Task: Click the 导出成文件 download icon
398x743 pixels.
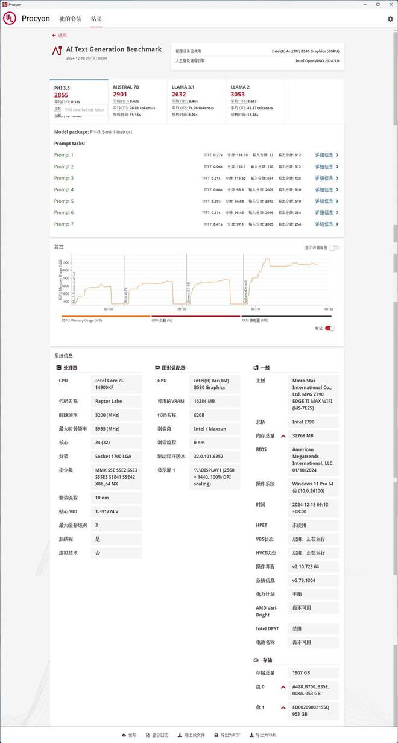Action: (180, 735)
